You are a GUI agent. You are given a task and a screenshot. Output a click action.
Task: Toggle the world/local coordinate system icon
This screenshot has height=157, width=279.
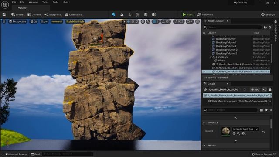pyautogui.click(x=143, y=21)
